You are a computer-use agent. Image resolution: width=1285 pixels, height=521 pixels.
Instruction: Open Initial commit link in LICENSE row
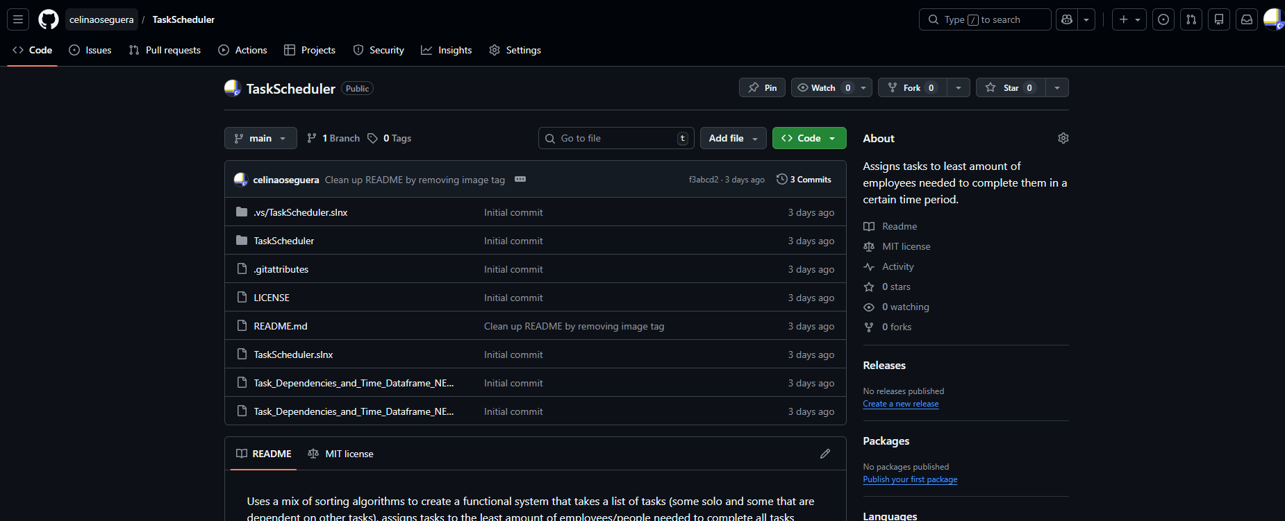click(513, 298)
